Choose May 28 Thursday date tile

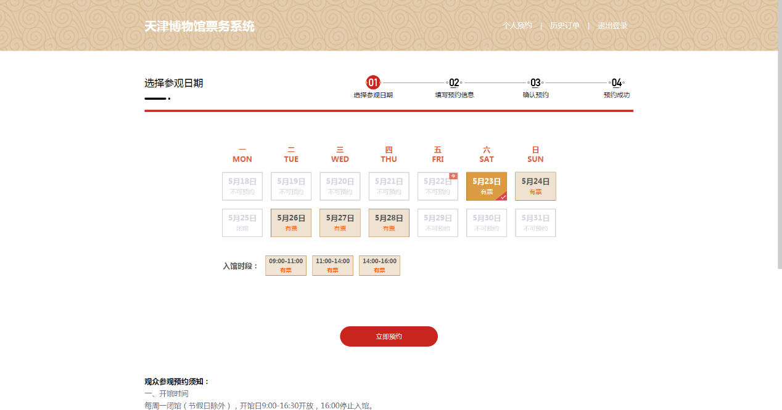click(x=389, y=223)
